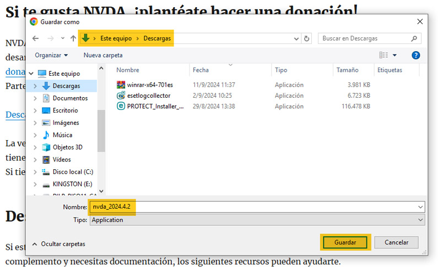The image size is (438, 267).
Task: Create a folder with Nueva carpeta
Action: 103,55
